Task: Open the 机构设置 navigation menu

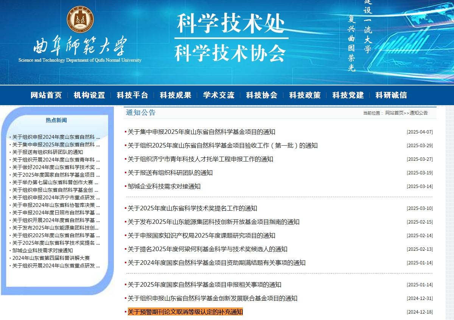Action: (x=89, y=95)
